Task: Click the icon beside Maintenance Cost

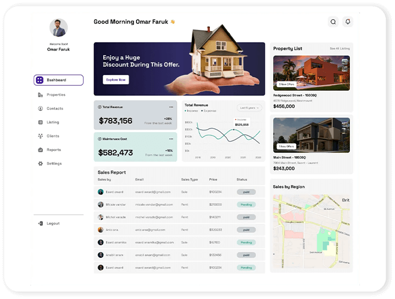Action: [x=99, y=139]
